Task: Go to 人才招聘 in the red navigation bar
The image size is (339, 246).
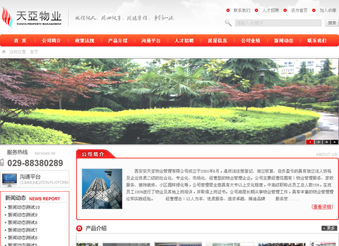Action: pos(184,41)
